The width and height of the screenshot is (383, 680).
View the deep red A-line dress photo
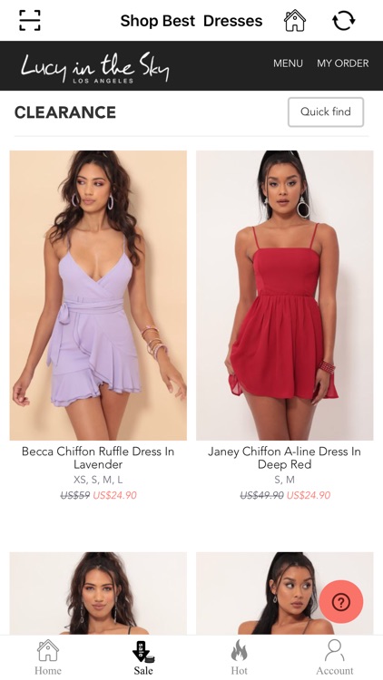(x=284, y=296)
